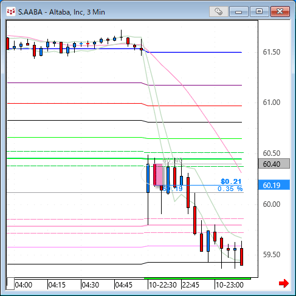
Task: Click the 10-23:00 time axis label
Action: click(230, 285)
